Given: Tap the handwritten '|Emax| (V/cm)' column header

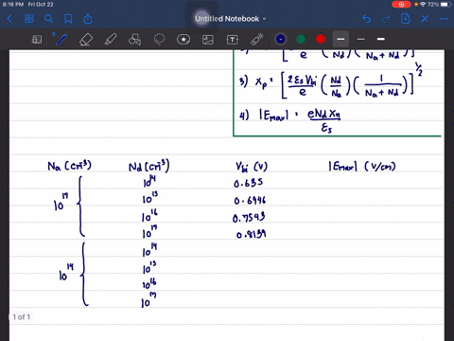Looking at the screenshot, I should pos(362,166).
